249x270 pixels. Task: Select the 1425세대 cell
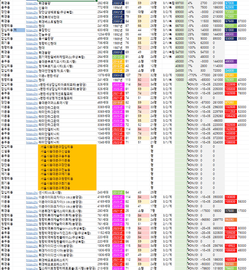click(x=104, y=228)
